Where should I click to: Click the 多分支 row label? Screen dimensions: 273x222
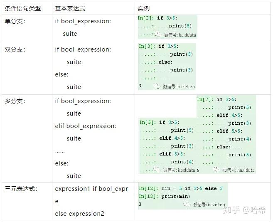coord(15,101)
